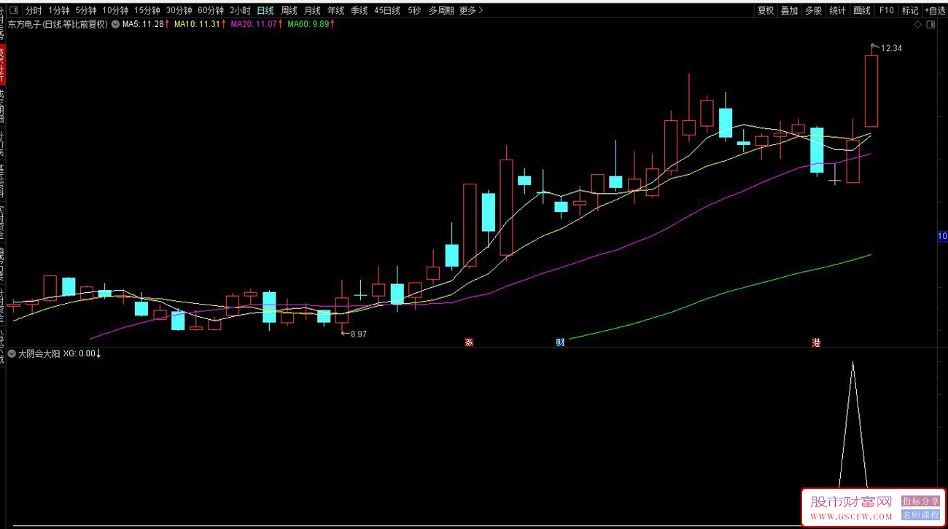Switch to 10分钟 period

point(116,10)
